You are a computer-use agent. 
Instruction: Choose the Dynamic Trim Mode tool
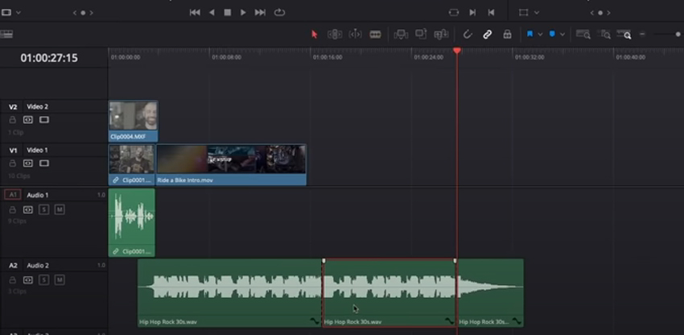coord(355,35)
